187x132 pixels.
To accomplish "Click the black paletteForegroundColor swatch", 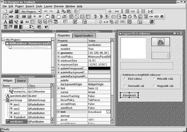I will click(x=99, y=68).
